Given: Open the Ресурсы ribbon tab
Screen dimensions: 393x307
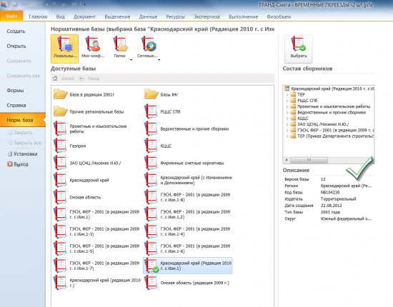Looking at the screenshot, I should [176, 16].
